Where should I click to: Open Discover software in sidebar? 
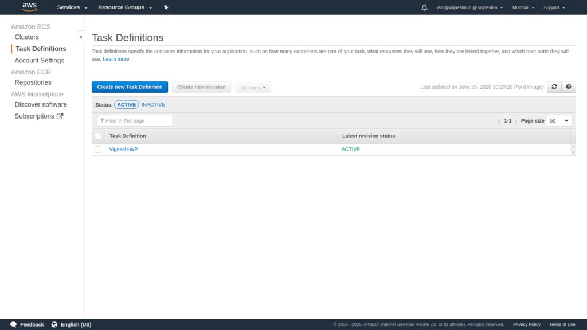pos(41,104)
